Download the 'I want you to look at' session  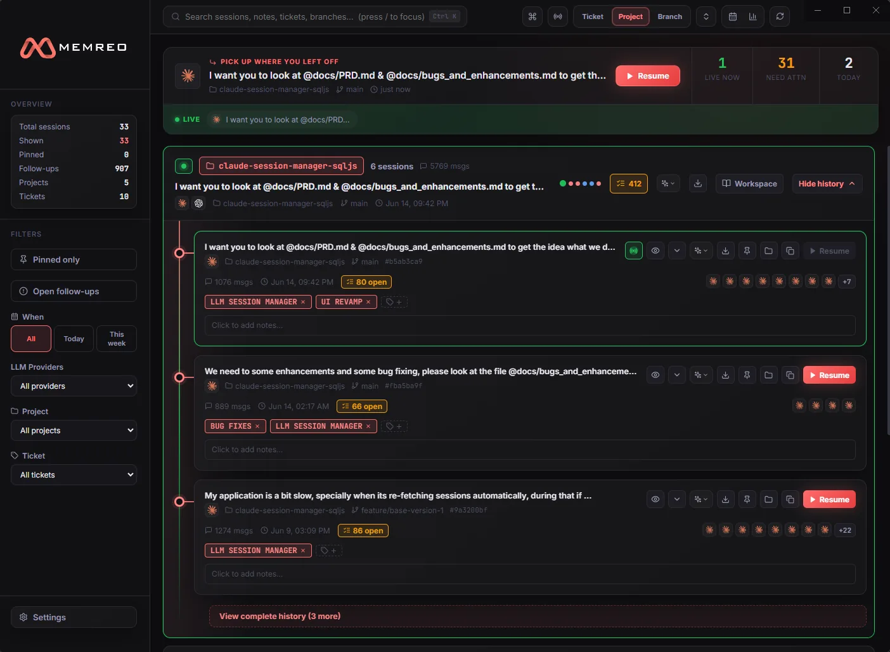726,251
